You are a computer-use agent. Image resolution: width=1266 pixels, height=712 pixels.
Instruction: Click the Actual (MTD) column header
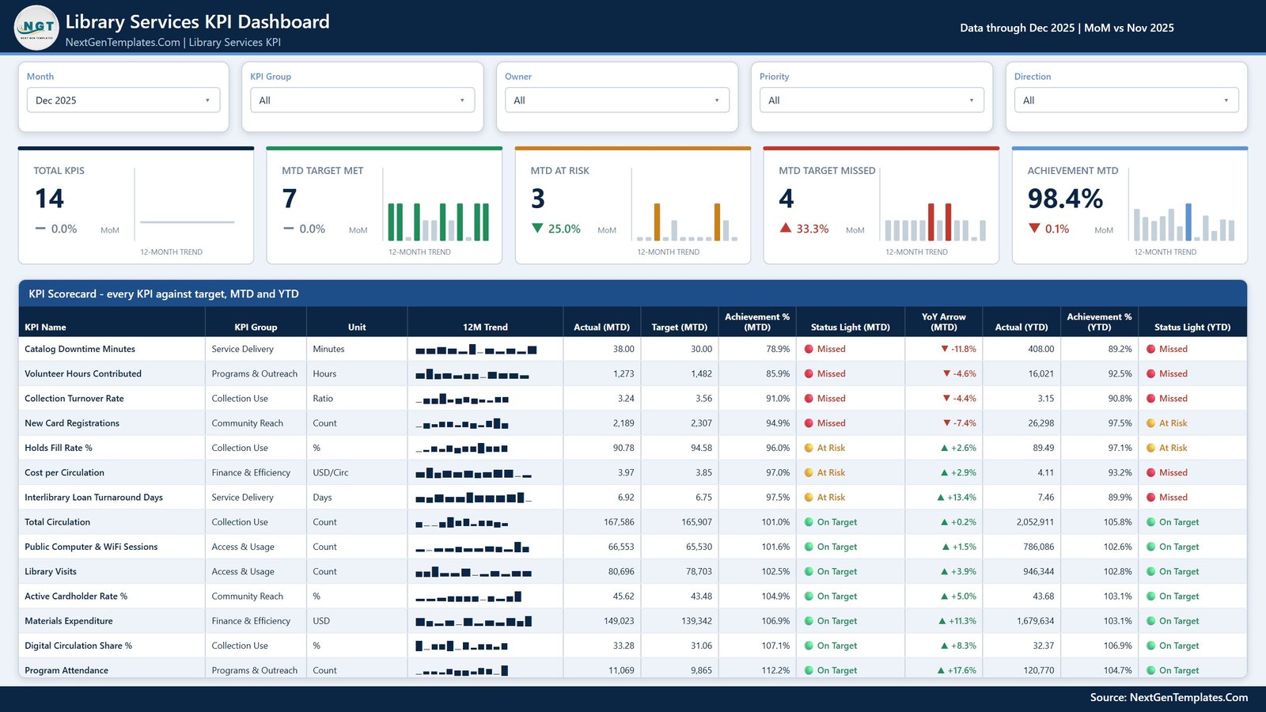pyautogui.click(x=601, y=327)
